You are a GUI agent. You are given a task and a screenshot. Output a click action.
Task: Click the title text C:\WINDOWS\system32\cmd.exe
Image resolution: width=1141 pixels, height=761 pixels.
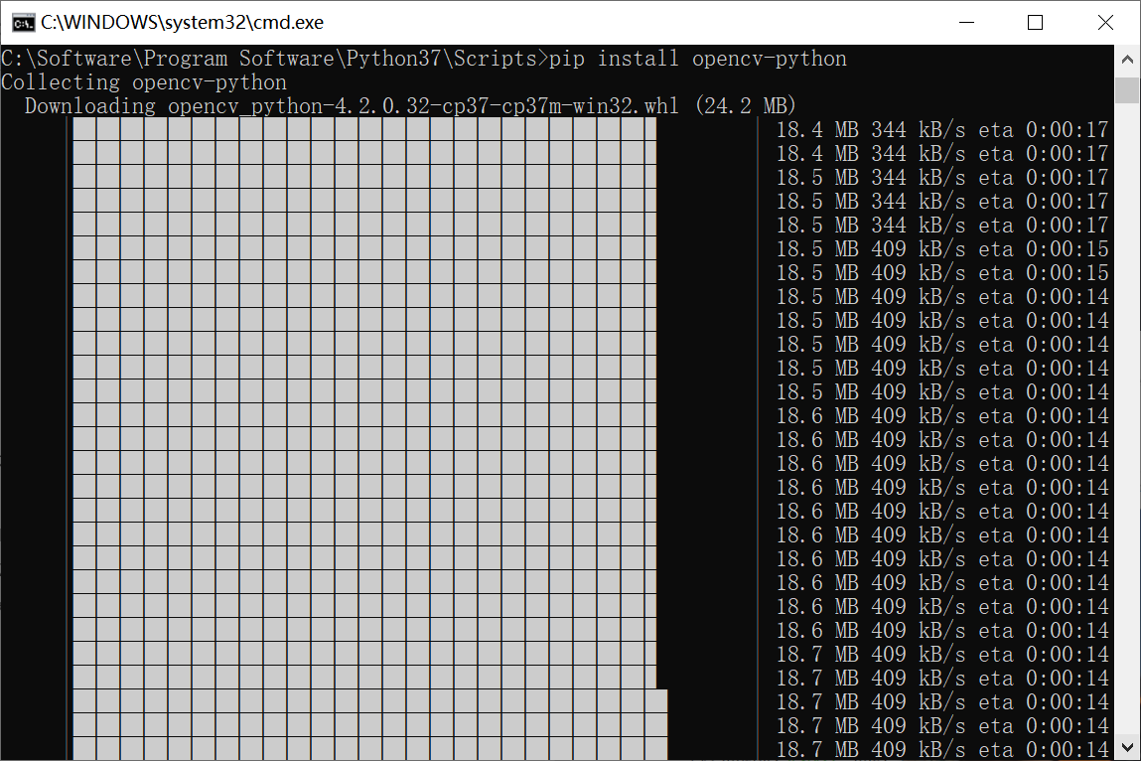(182, 23)
